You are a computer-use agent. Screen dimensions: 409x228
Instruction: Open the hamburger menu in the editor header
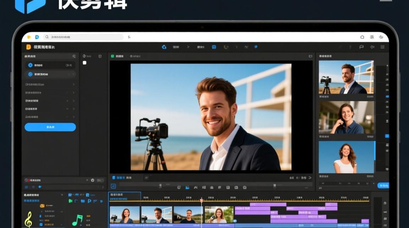[383, 47]
